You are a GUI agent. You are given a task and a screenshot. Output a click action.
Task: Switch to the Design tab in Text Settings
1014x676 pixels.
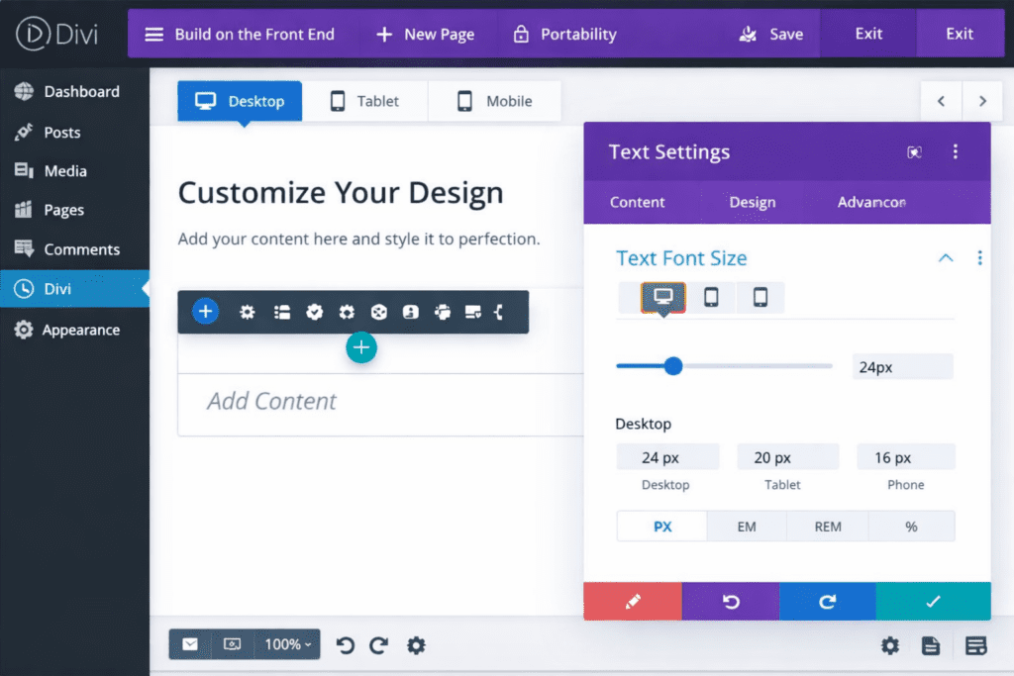click(x=752, y=202)
